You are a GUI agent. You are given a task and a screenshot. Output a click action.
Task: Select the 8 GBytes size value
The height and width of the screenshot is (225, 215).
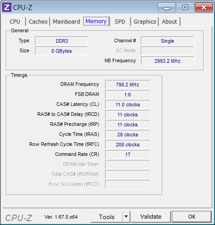tap(61, 51)
